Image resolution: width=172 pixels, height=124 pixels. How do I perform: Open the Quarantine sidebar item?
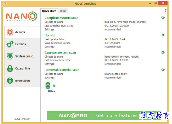(x=22, y=68)
